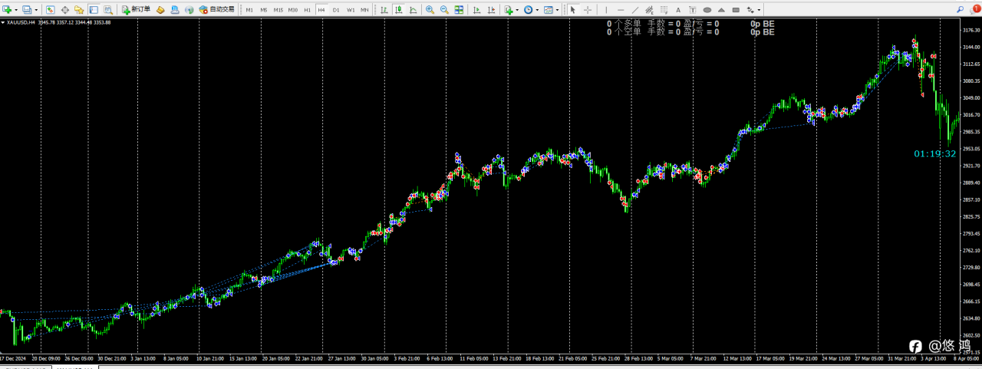Select the ellipse drawing tool

(707, 10)
